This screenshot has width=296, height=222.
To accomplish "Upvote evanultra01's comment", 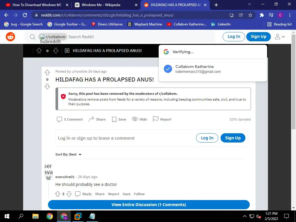I will pyautogui.click(x=58, y=194).
